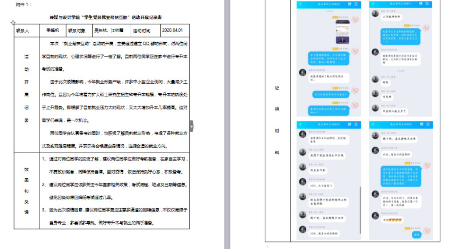Click the pink avatar beside the news image message

click(355, 20)
